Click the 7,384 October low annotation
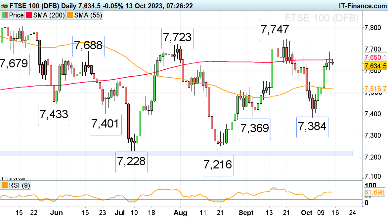Screen dimensions: 388x218 pos(312,127)
